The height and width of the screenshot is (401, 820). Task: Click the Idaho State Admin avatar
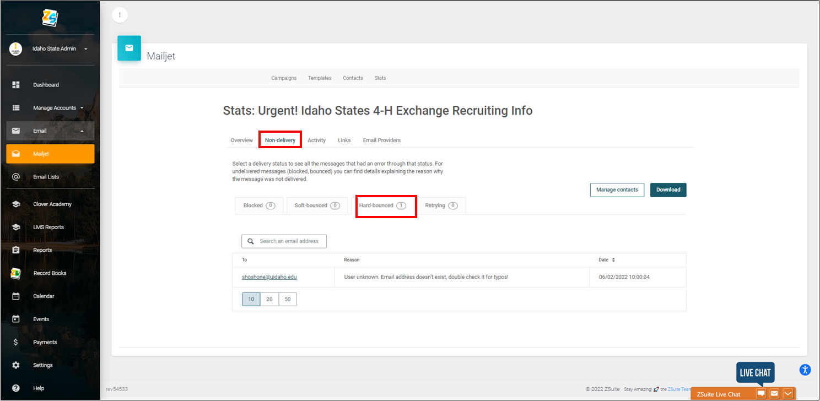click(x=15, y=49)
